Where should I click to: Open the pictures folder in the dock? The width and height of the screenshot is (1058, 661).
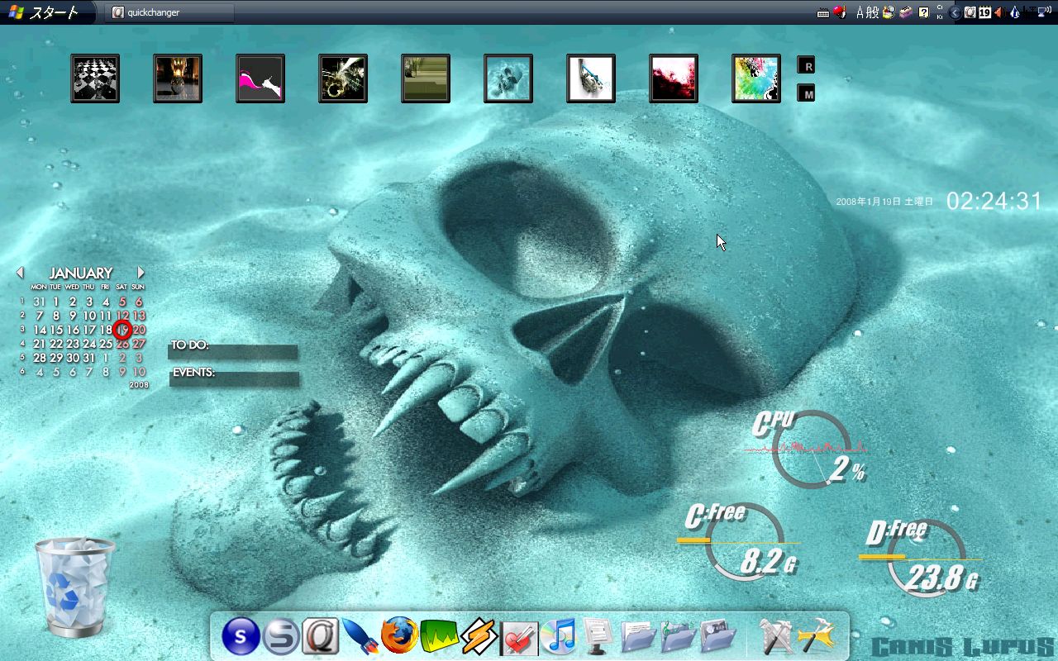pos(718,636)
